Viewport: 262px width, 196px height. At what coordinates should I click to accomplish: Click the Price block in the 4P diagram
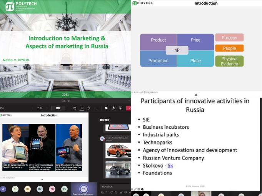(x=195, y=40)
